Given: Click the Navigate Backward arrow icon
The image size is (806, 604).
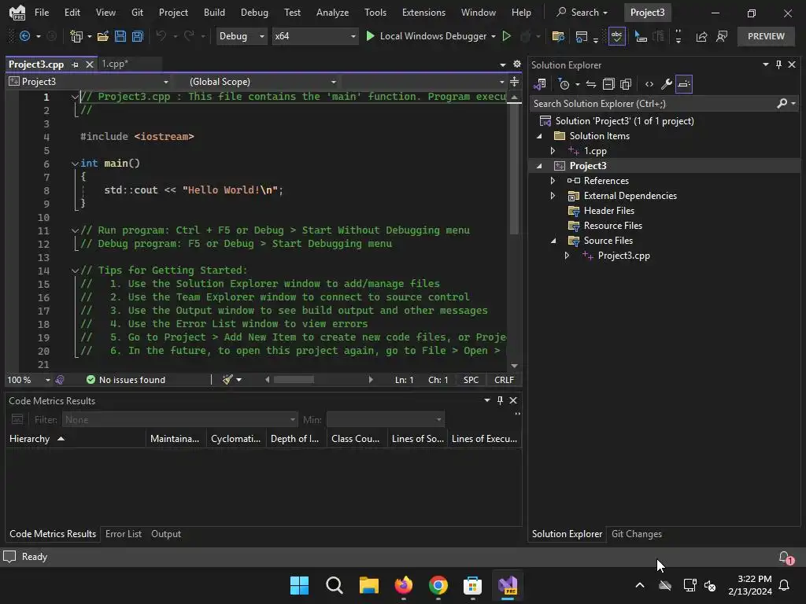Looking at the screenshot, I should (24, 36).
